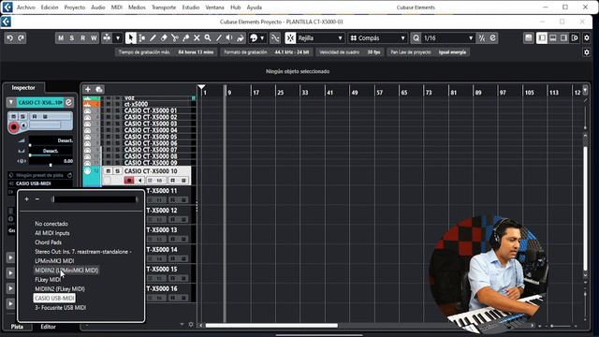Select the Range Selection tool
This screenshot has width=599, height=337.
pos(142,38)
